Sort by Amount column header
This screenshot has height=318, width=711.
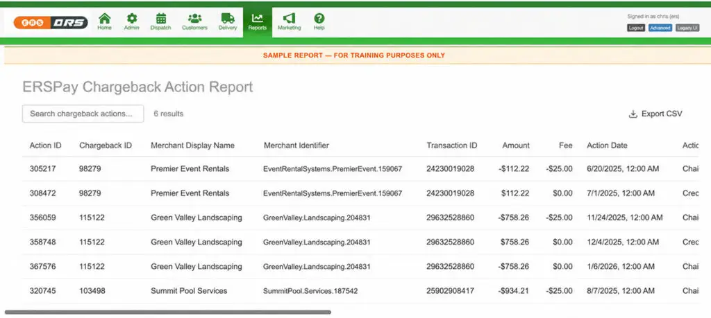(x=516, y=145)
